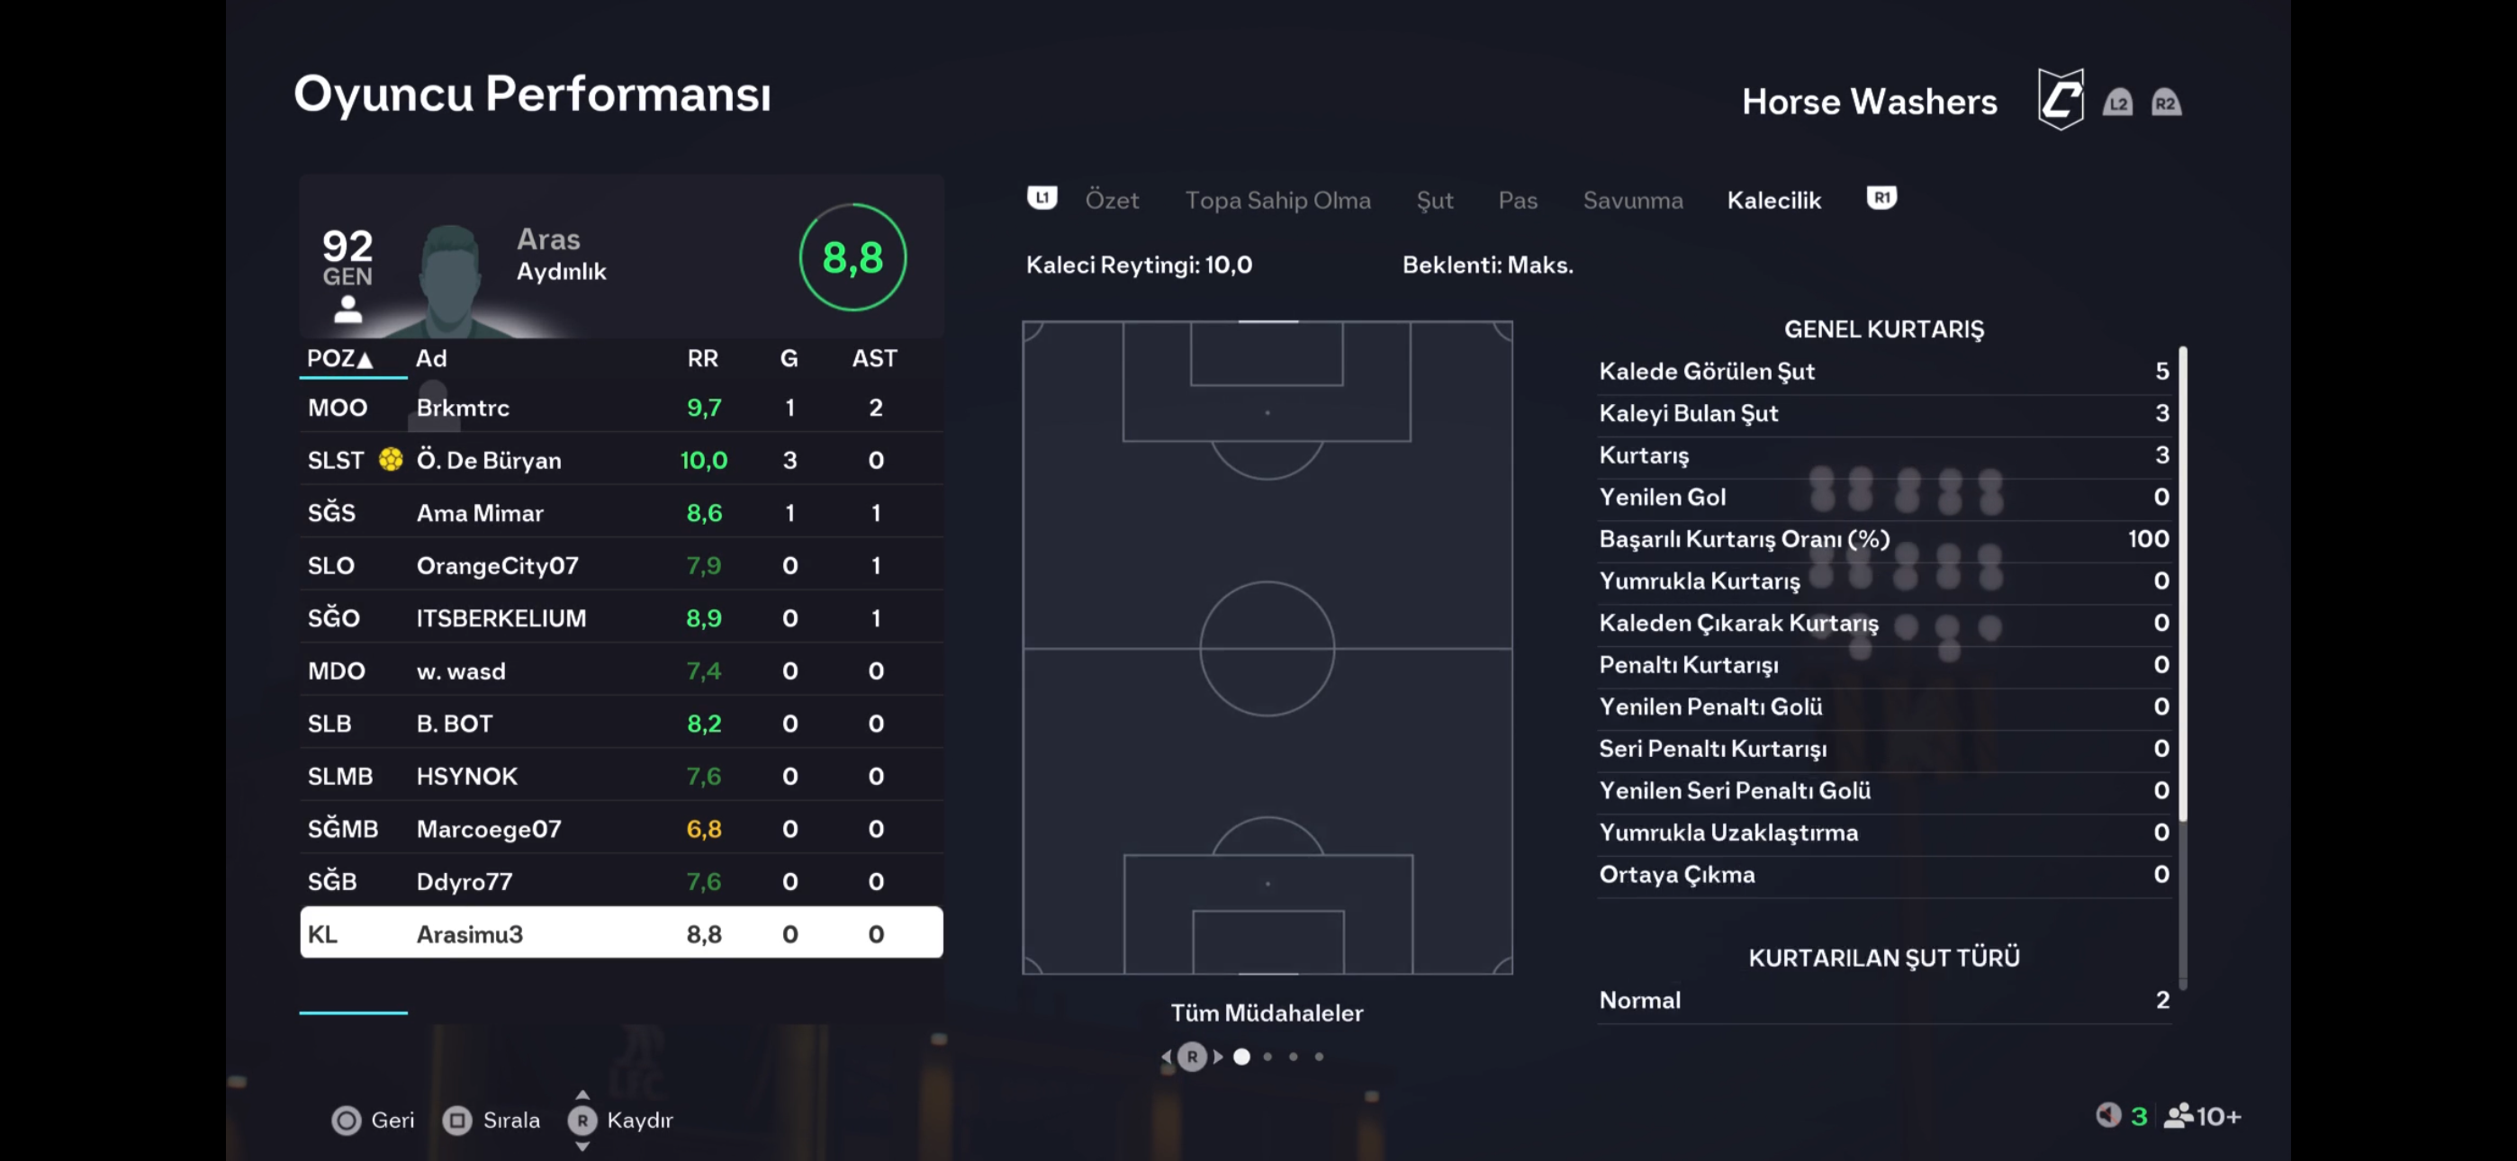Switch to the Savunma tab
The width and height of the screenshot is (2517, 1161).
(1633, 201)
